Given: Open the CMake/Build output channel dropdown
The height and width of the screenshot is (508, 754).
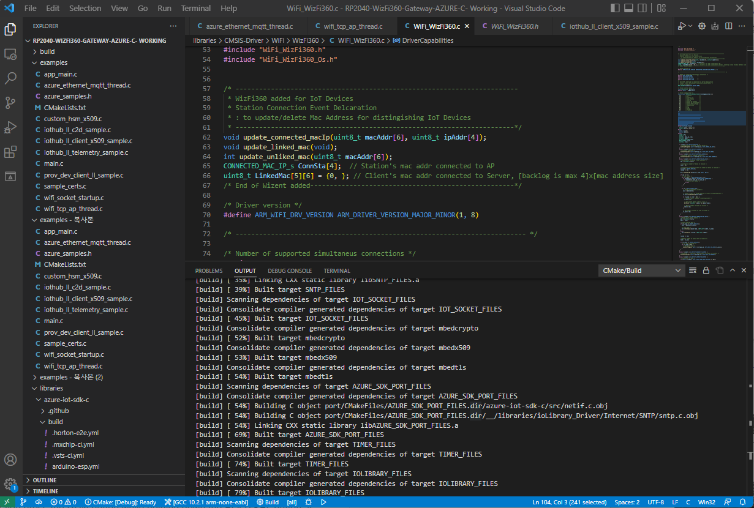Looking at the screenshot, I should pyautogui.click(x=641, y=271).
